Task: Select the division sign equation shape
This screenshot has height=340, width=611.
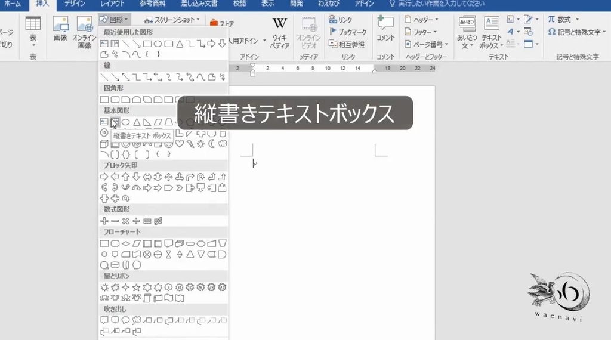Action: [x=136, y=221]
